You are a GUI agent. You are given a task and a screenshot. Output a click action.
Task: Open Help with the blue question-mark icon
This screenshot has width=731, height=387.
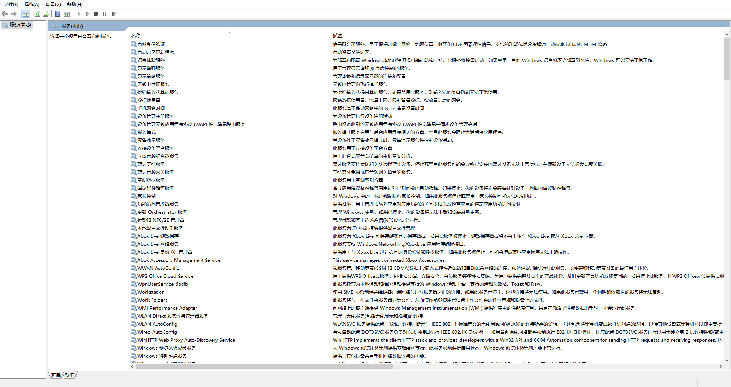[57, 14]
